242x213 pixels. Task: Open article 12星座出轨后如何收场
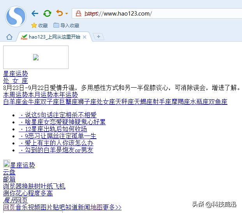[x=53, y=129]
